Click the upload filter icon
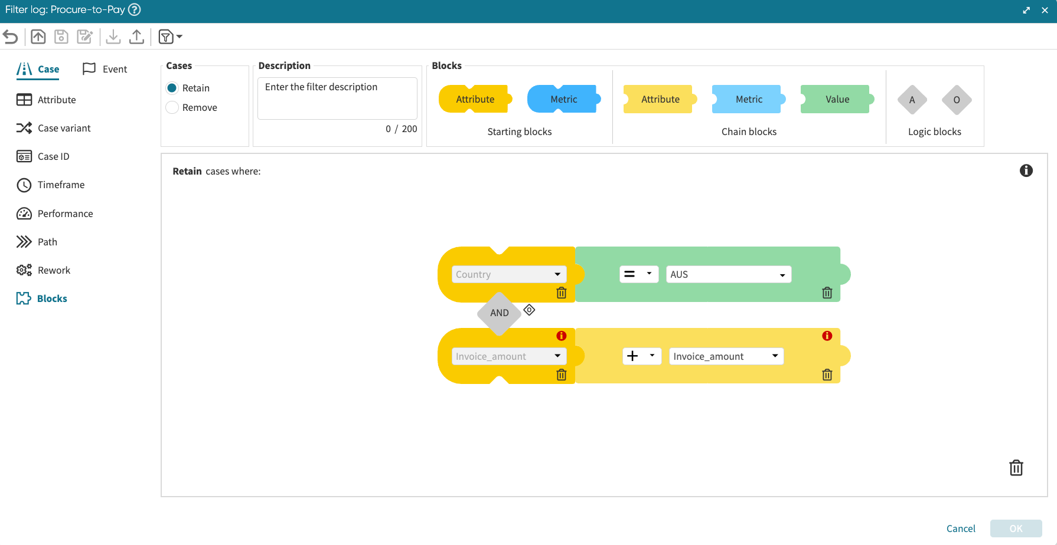Viewport: 1057px width, 545px height. [x=136, y=37]
